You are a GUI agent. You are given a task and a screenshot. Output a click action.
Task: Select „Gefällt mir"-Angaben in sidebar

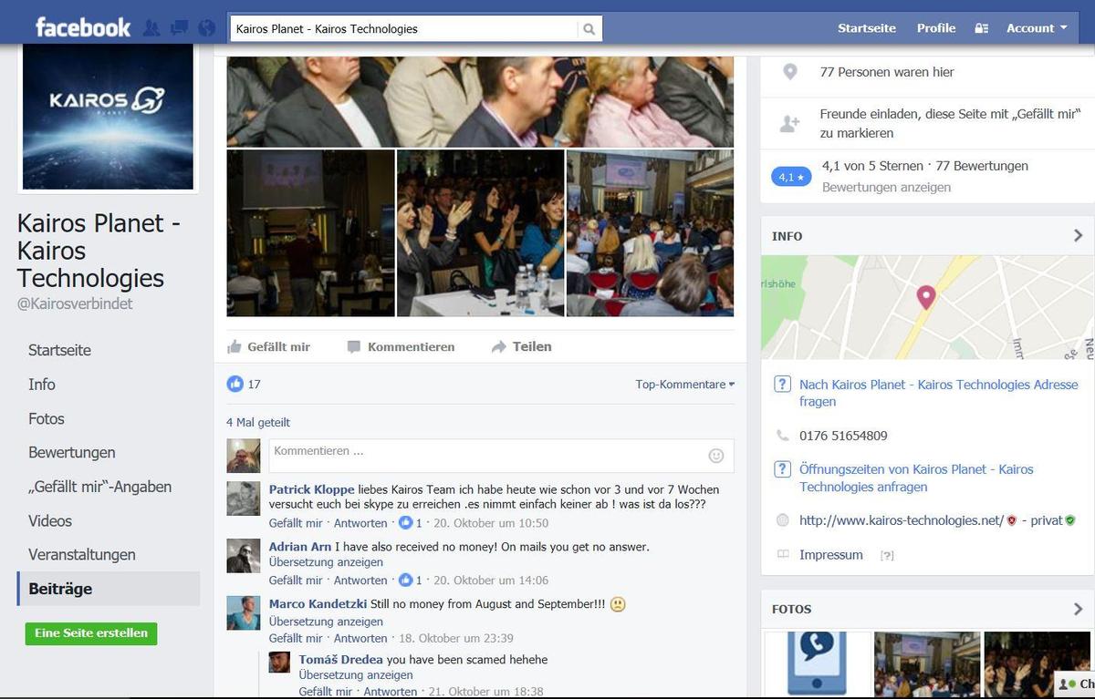[100, 487]
